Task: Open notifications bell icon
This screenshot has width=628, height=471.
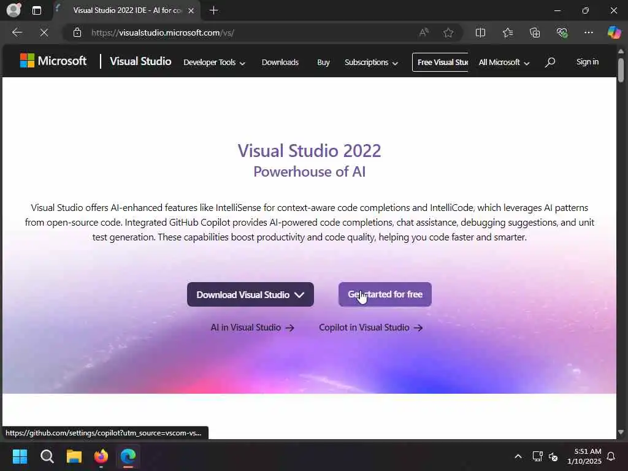Action: click(x=611, y=456)
